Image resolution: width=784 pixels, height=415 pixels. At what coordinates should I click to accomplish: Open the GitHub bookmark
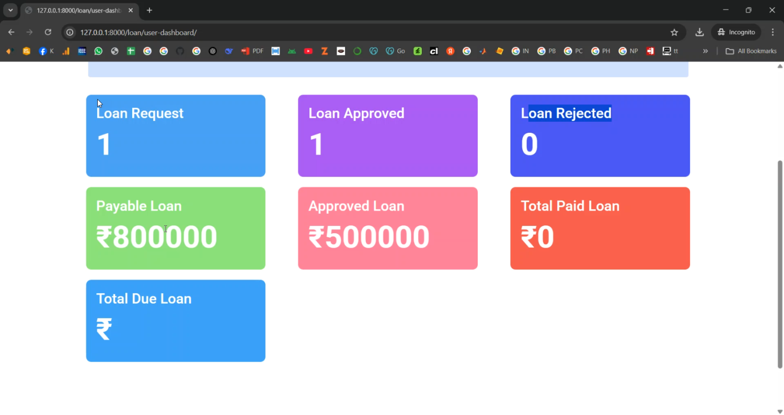tap(180, 51)
